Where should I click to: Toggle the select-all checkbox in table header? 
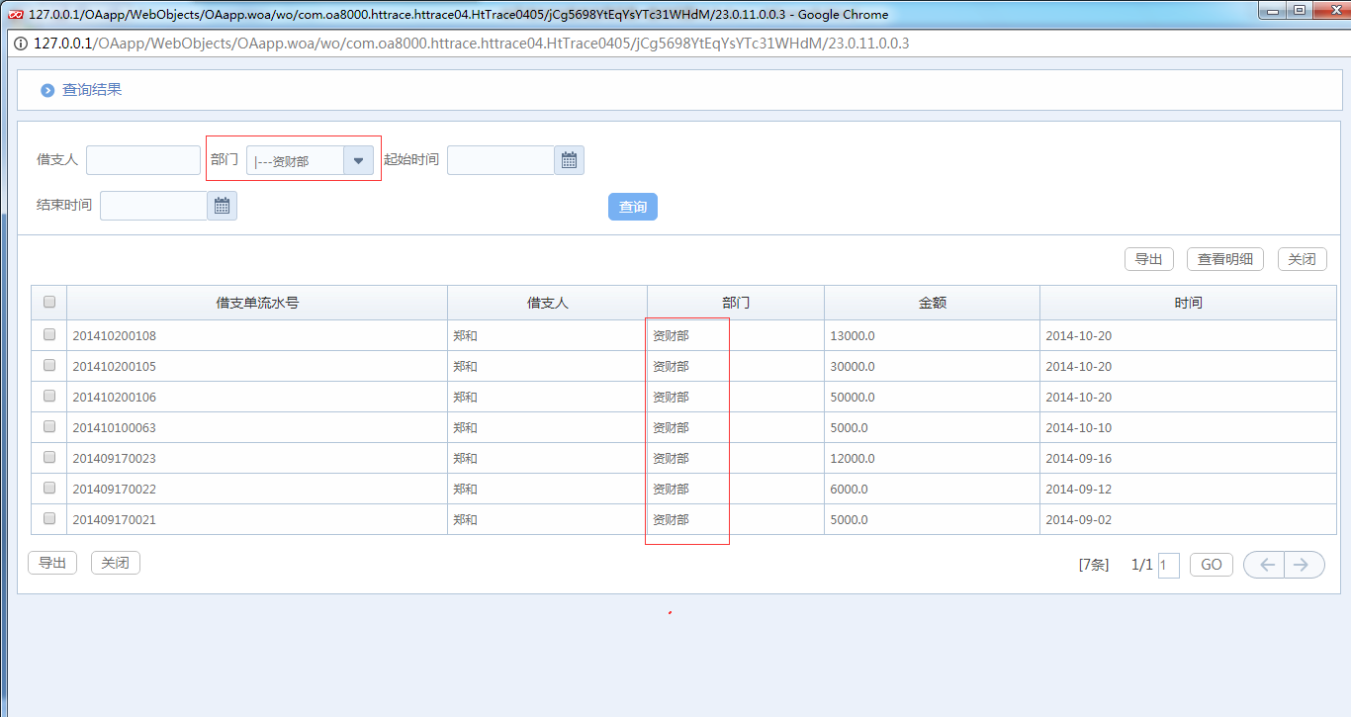[x=49, y=303]
